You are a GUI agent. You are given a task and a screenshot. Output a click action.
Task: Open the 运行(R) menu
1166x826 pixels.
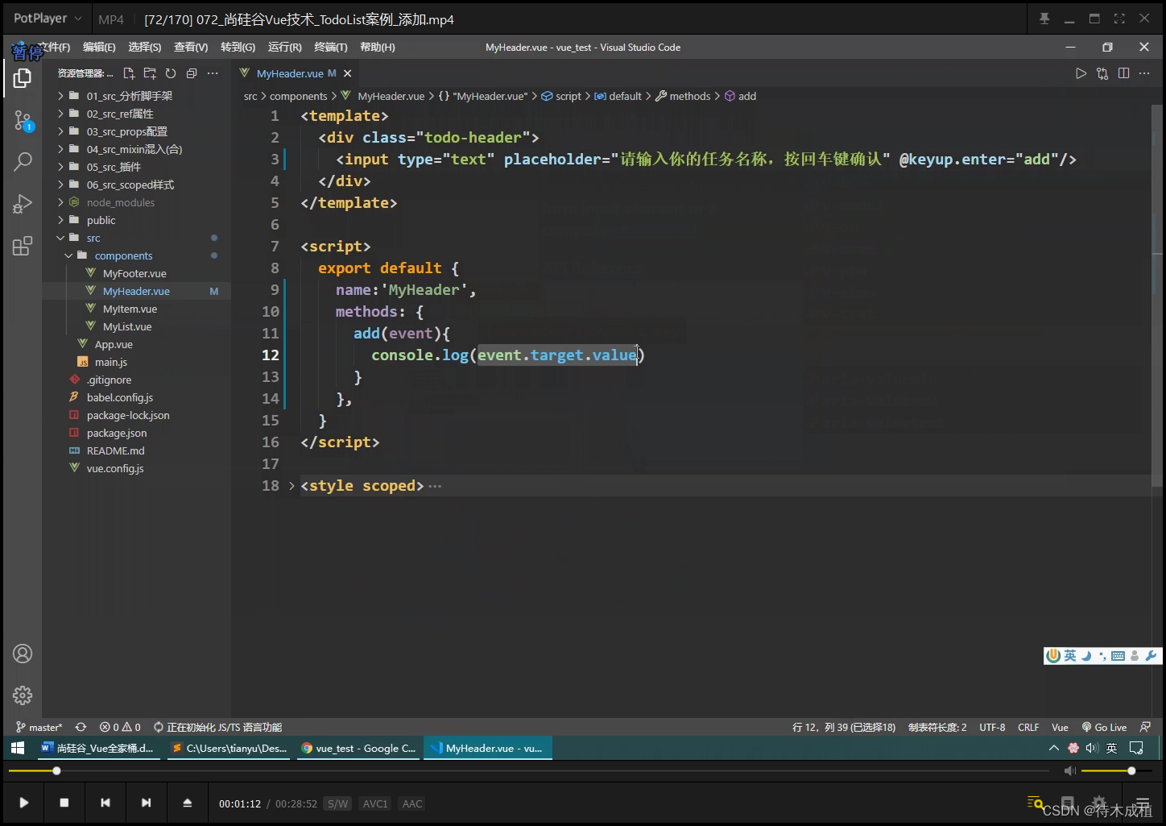(284, 48)
